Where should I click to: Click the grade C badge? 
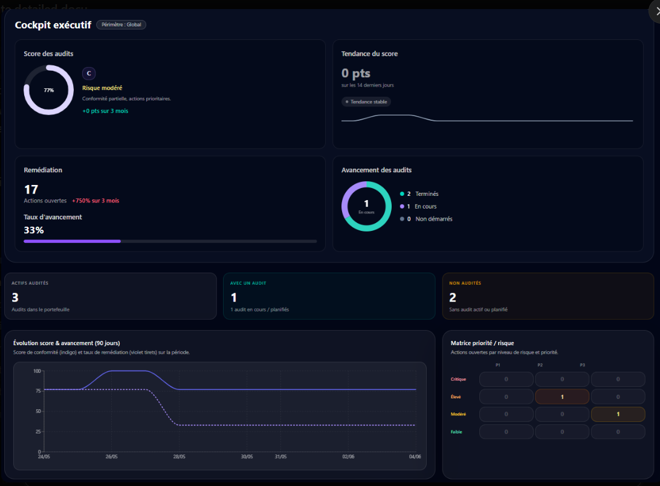tap(89, 73)
